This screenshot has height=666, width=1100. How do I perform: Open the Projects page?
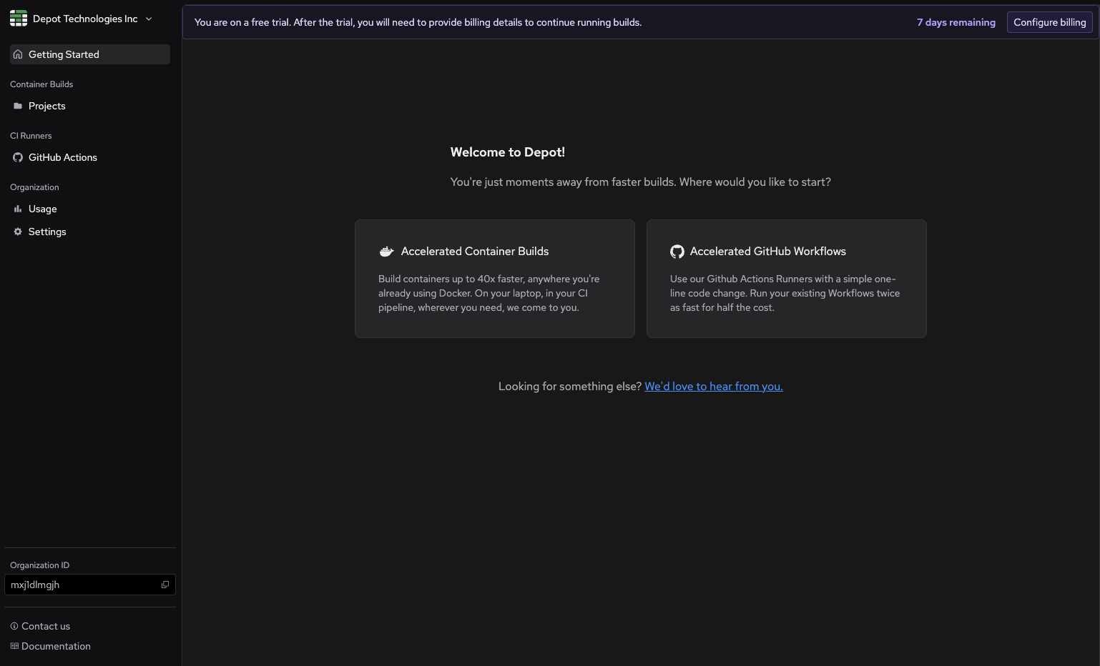click(47, 106)
